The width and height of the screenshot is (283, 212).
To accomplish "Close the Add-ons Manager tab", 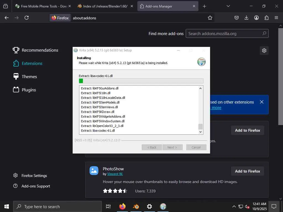I will [194, 6].
